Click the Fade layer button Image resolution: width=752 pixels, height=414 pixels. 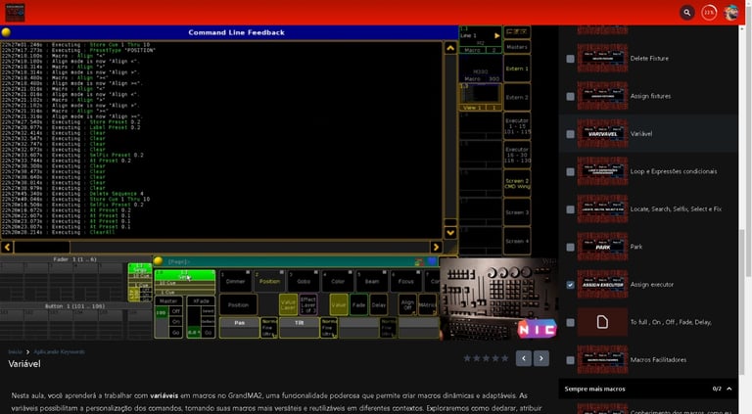coord(358,304)
